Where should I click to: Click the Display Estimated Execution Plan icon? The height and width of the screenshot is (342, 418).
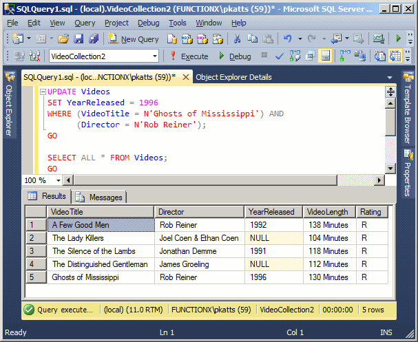295,56
